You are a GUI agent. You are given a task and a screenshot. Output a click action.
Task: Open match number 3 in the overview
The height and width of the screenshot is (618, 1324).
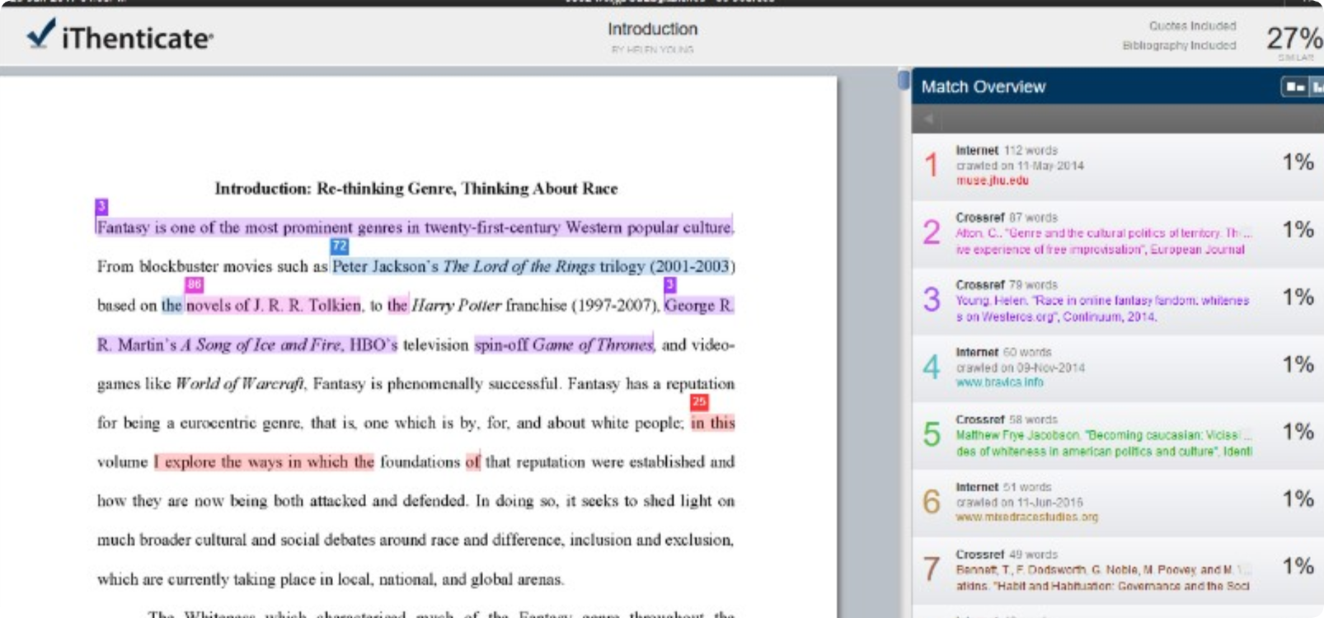point(1118,301)
